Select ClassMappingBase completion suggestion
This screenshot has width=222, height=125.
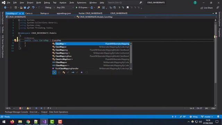click(x=91, y=56)
